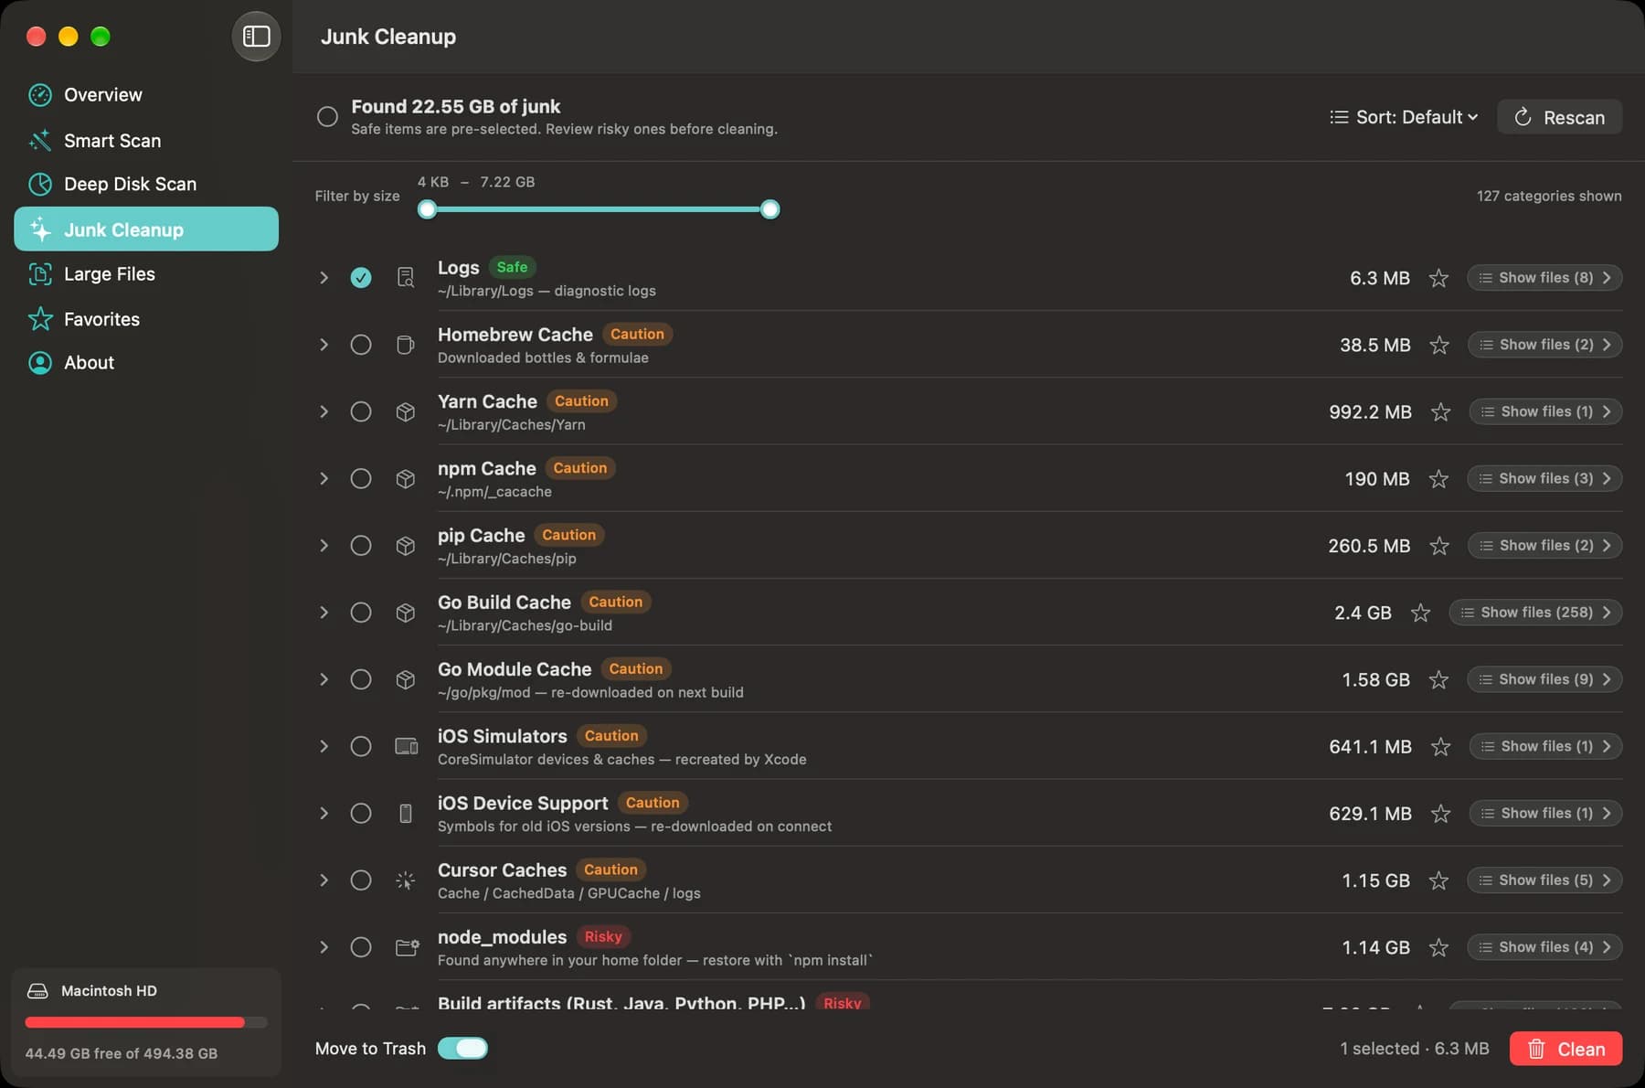Click the Cursor Caches spinner icon
Image resolution: width=1645 pixels, height=1088 pixels.
(x=406, y=880)
